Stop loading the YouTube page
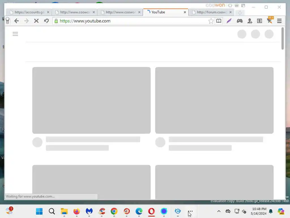Image resolution: width=290 pixels, height=218 pixels. pyautogui.click(x=37, y=21)
